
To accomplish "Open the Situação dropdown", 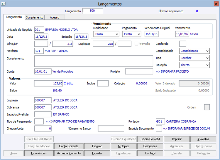I will [x=194, y=65].
